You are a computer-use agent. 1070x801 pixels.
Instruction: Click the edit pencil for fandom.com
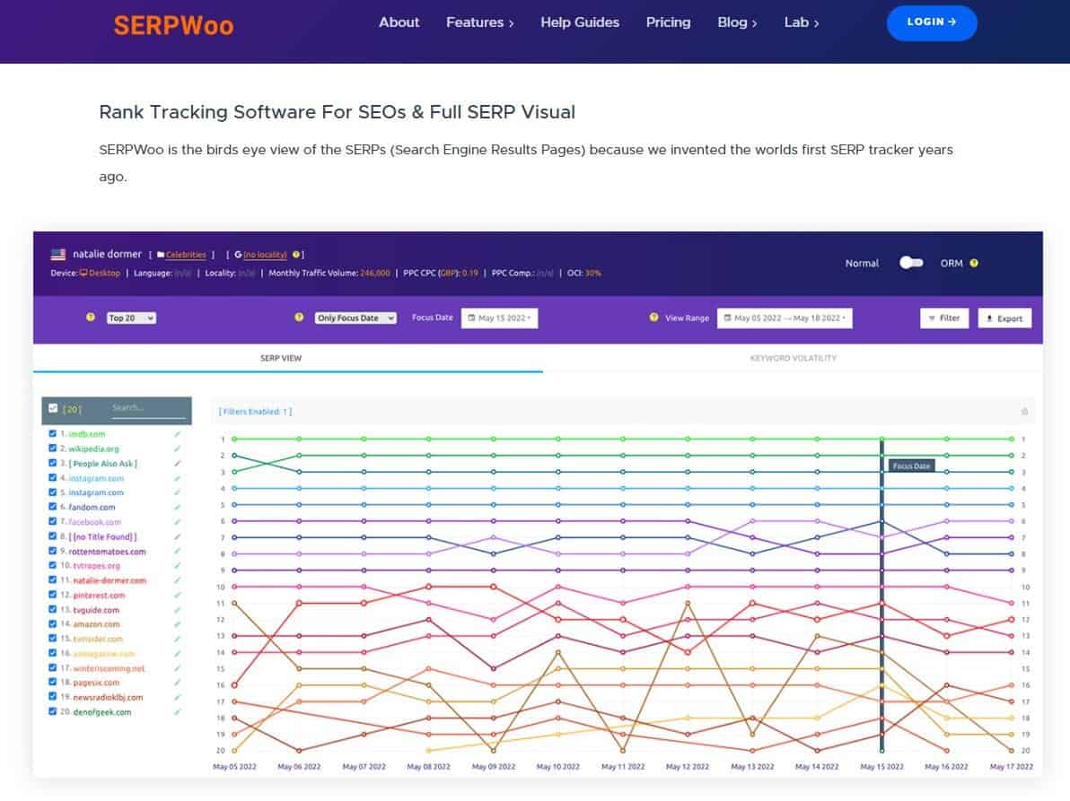point(178,507)
